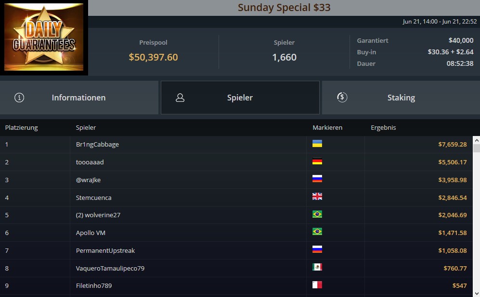The height and width of the screenshot is (297, 480).
Task: Click the Mexican flag for VaqueroTamaulipeco79
Action: 317,267
